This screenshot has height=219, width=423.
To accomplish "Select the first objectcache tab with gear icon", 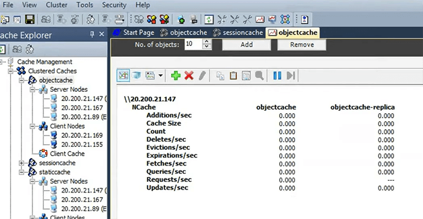I will click(183, 33).
